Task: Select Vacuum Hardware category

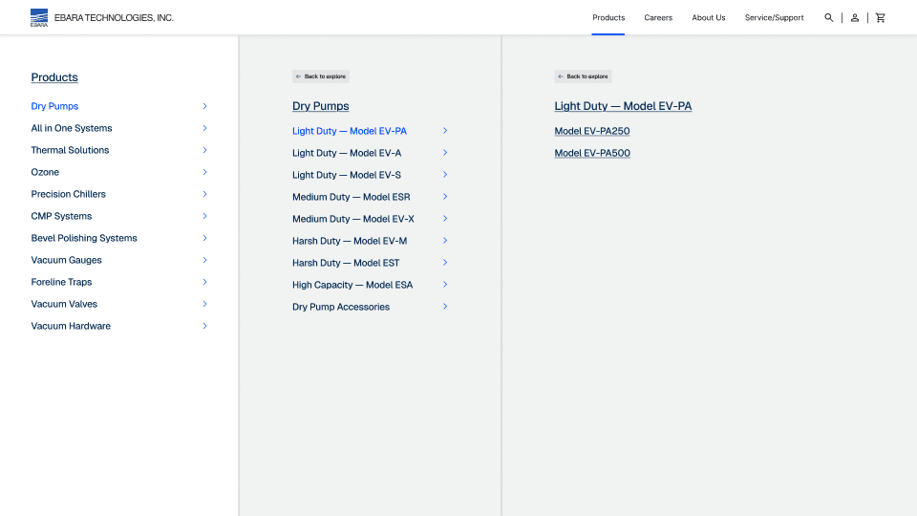Action: tap(71, 326)
